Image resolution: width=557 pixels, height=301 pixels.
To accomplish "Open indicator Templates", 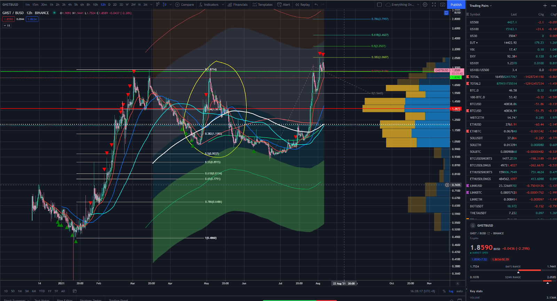I will [x=263, y=5].
